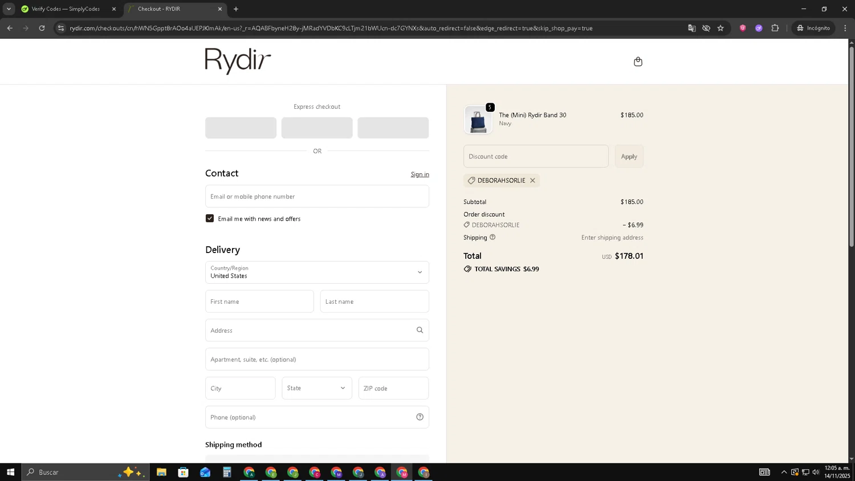Uncheck Email me with news and offers
Screen dimensions: 855x481
pos(210,218)
